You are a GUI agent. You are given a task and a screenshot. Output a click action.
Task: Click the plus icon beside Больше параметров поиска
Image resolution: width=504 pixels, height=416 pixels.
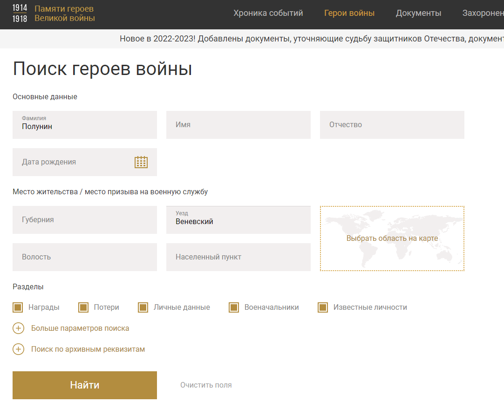(18, 328)
